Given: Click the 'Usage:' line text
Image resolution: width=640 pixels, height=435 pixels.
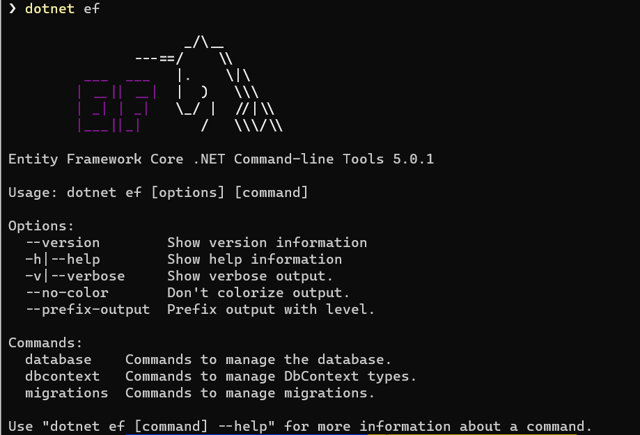Looking at the screenshot, I should click(158, 193).
